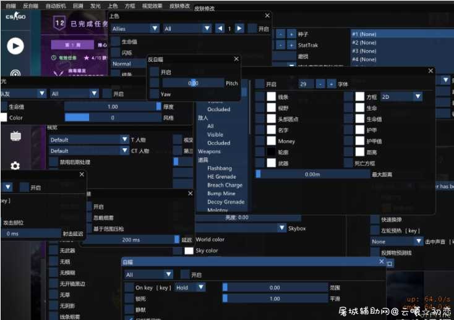This screenshot has width=454, height=320.
Task: Click the CS:GO logo at top left
Action: coord(15,16)
